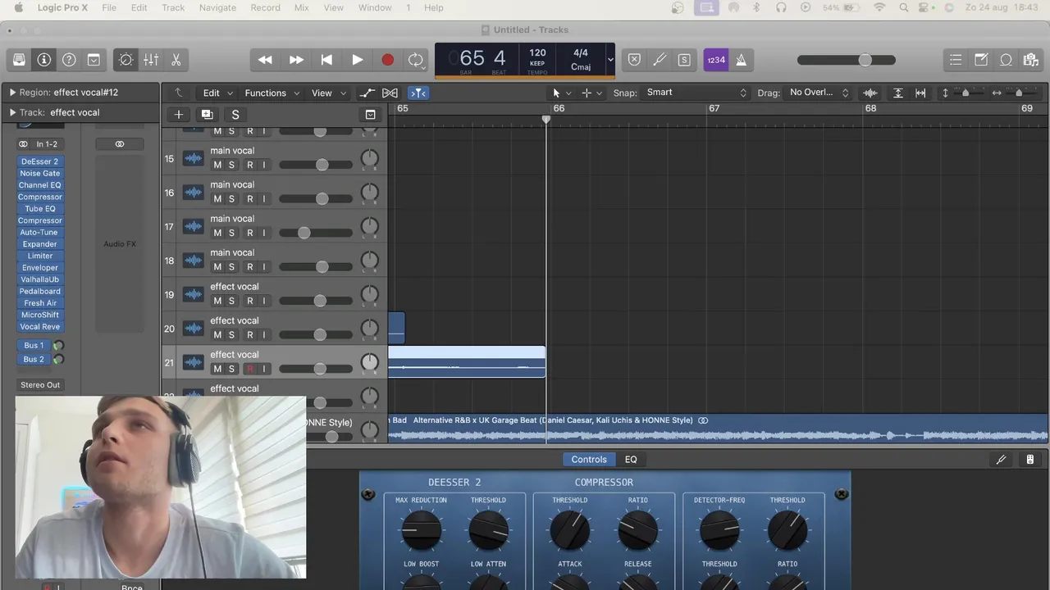Click the Duplicate Track button

coord(207,115)
